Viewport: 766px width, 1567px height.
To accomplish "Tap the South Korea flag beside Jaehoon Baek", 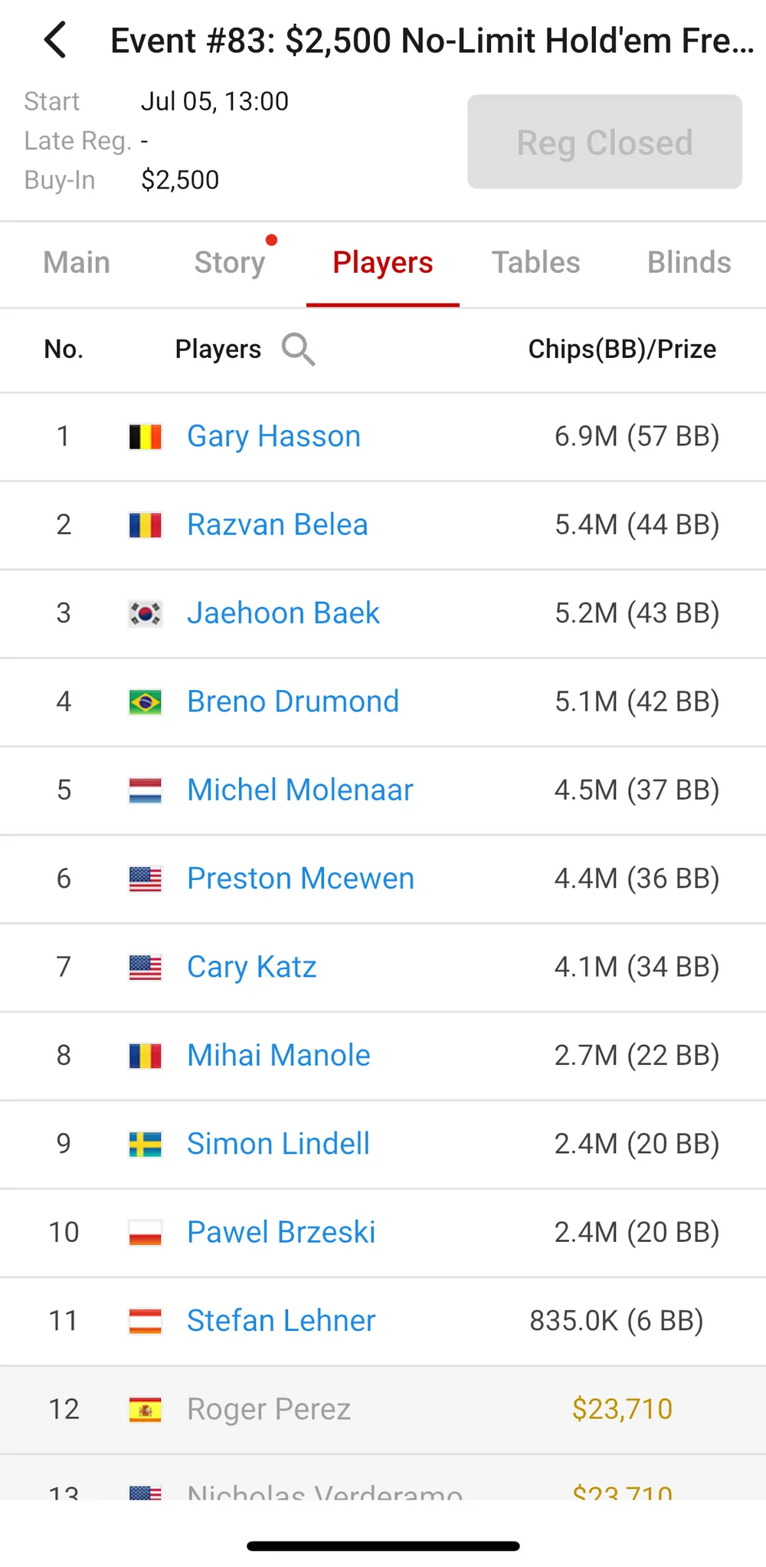I will (145, 613).
